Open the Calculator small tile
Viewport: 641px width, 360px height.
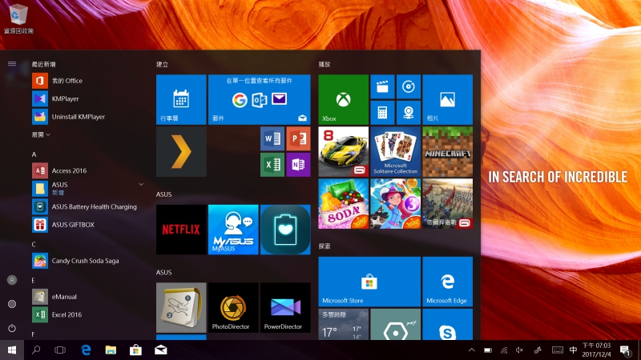(x=382, y=113)
